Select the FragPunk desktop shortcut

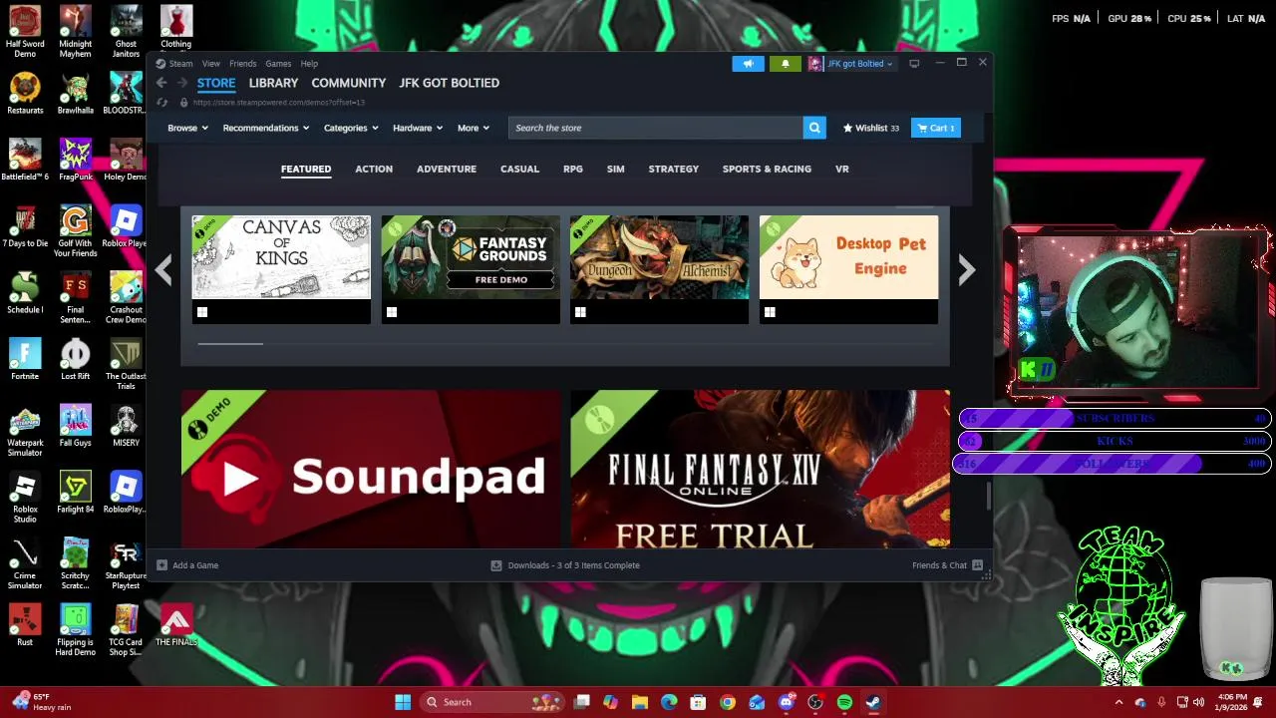pos(75,161)
